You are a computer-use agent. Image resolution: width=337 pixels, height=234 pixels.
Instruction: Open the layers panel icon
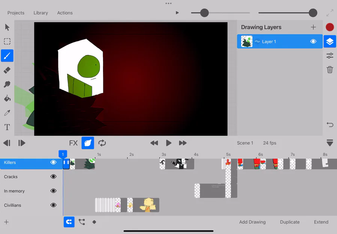coord(330,42)
